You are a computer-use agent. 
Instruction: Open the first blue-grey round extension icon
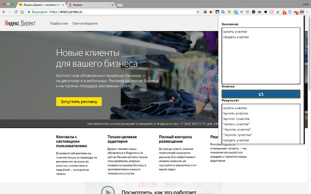205,12
